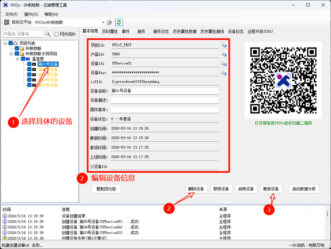The width and height of the screenshot is (331, 249).
Task: Toggle the 叶帆物联示例项目 checkbox
Action: tap(17, 54)
